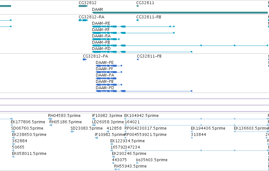The height and width of the screenshot is (171, 269).
Task: Select the DAAM-RD transcript label
Action: [x=101, y=49]
